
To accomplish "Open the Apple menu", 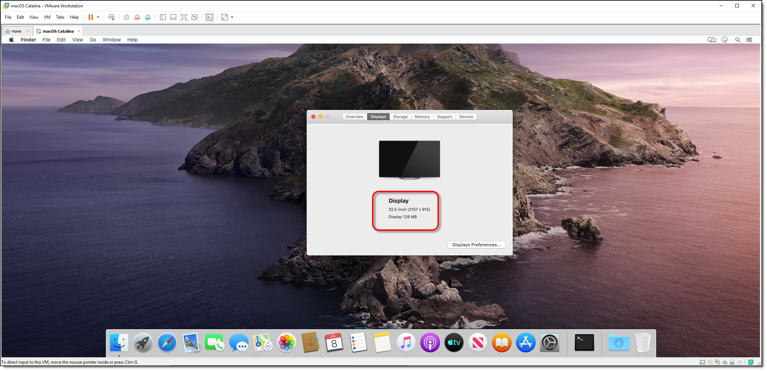I will [11, 40].
